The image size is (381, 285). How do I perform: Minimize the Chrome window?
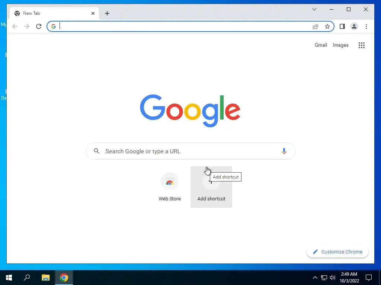pyautogui.click(x=332, y=9)
